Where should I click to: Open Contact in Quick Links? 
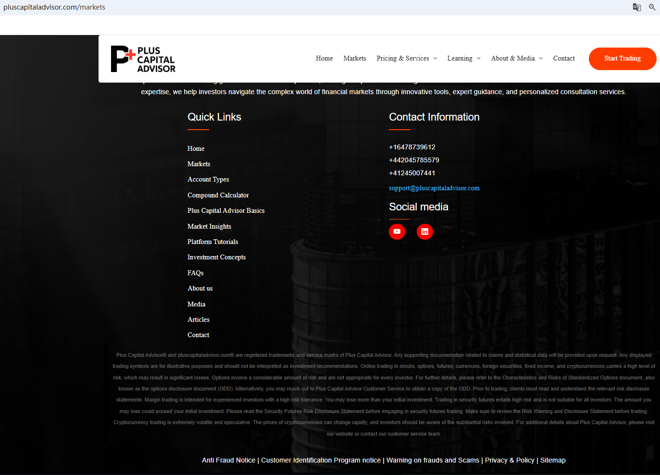click(199, 335)
